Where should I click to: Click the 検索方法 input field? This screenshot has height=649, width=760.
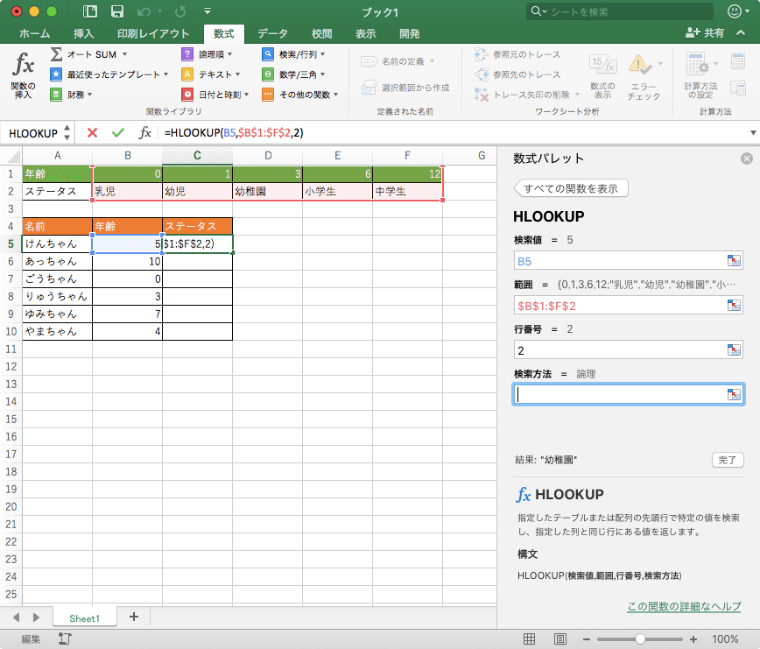(628, 394)
